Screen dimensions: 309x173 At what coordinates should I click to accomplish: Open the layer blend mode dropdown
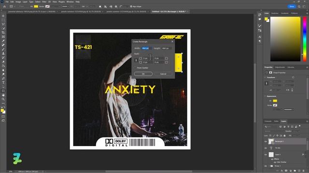[x=273, y=131]
